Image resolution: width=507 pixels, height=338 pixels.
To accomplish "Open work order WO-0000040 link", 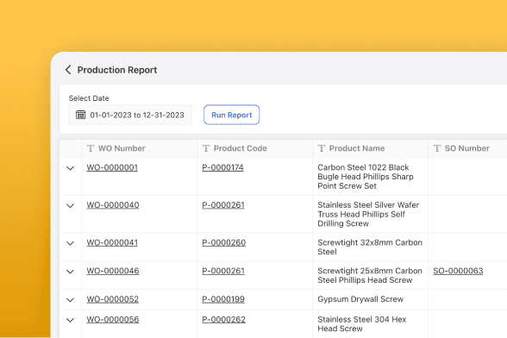I will [113, 205].
